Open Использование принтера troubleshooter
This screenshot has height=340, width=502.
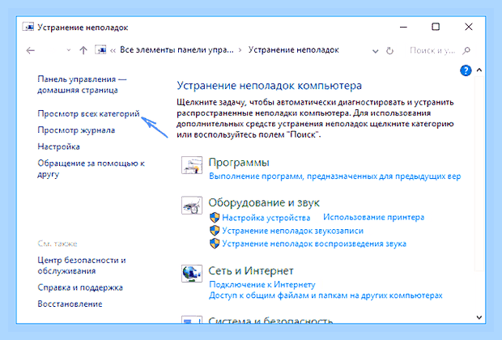(373, 218)
